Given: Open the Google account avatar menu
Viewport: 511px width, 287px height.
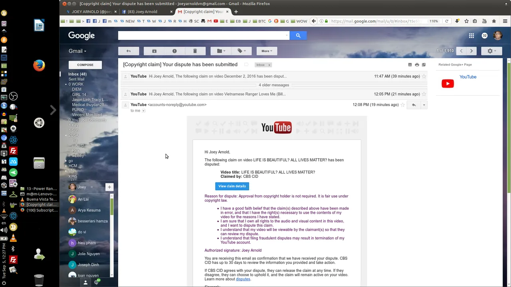Looking at the screenshot, I should tap(497, 35).
